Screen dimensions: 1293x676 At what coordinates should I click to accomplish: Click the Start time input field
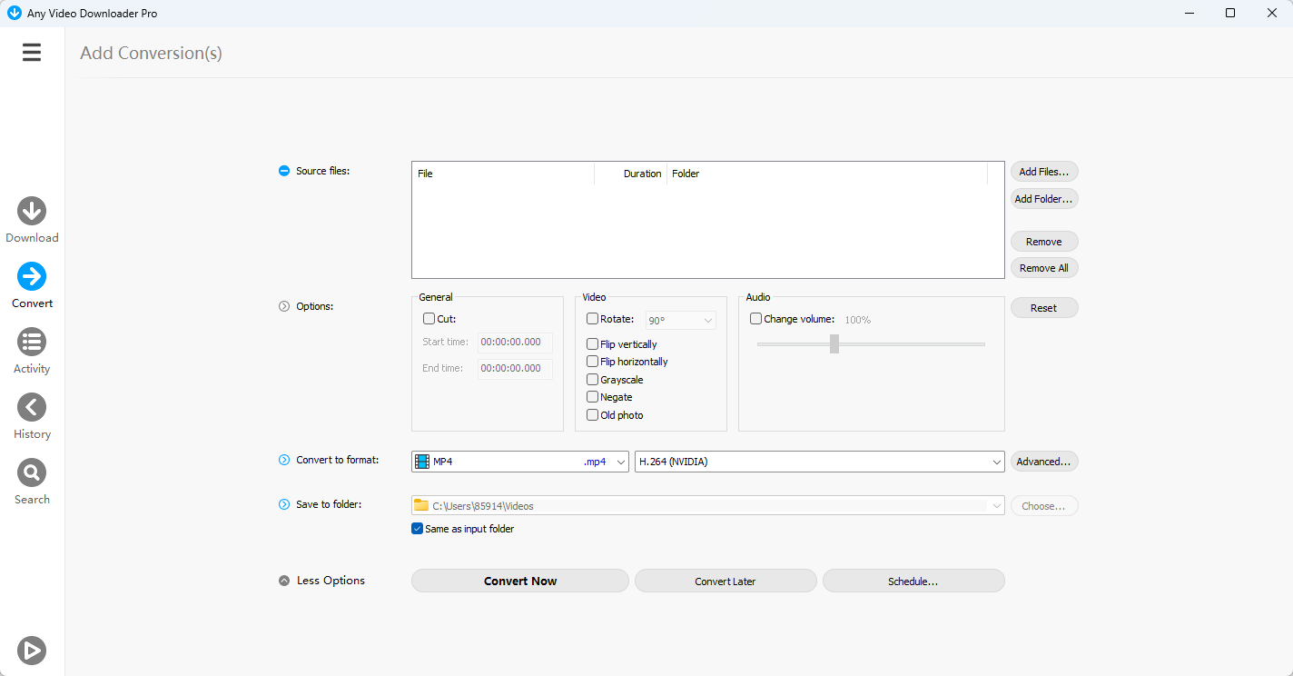[515, 342]
